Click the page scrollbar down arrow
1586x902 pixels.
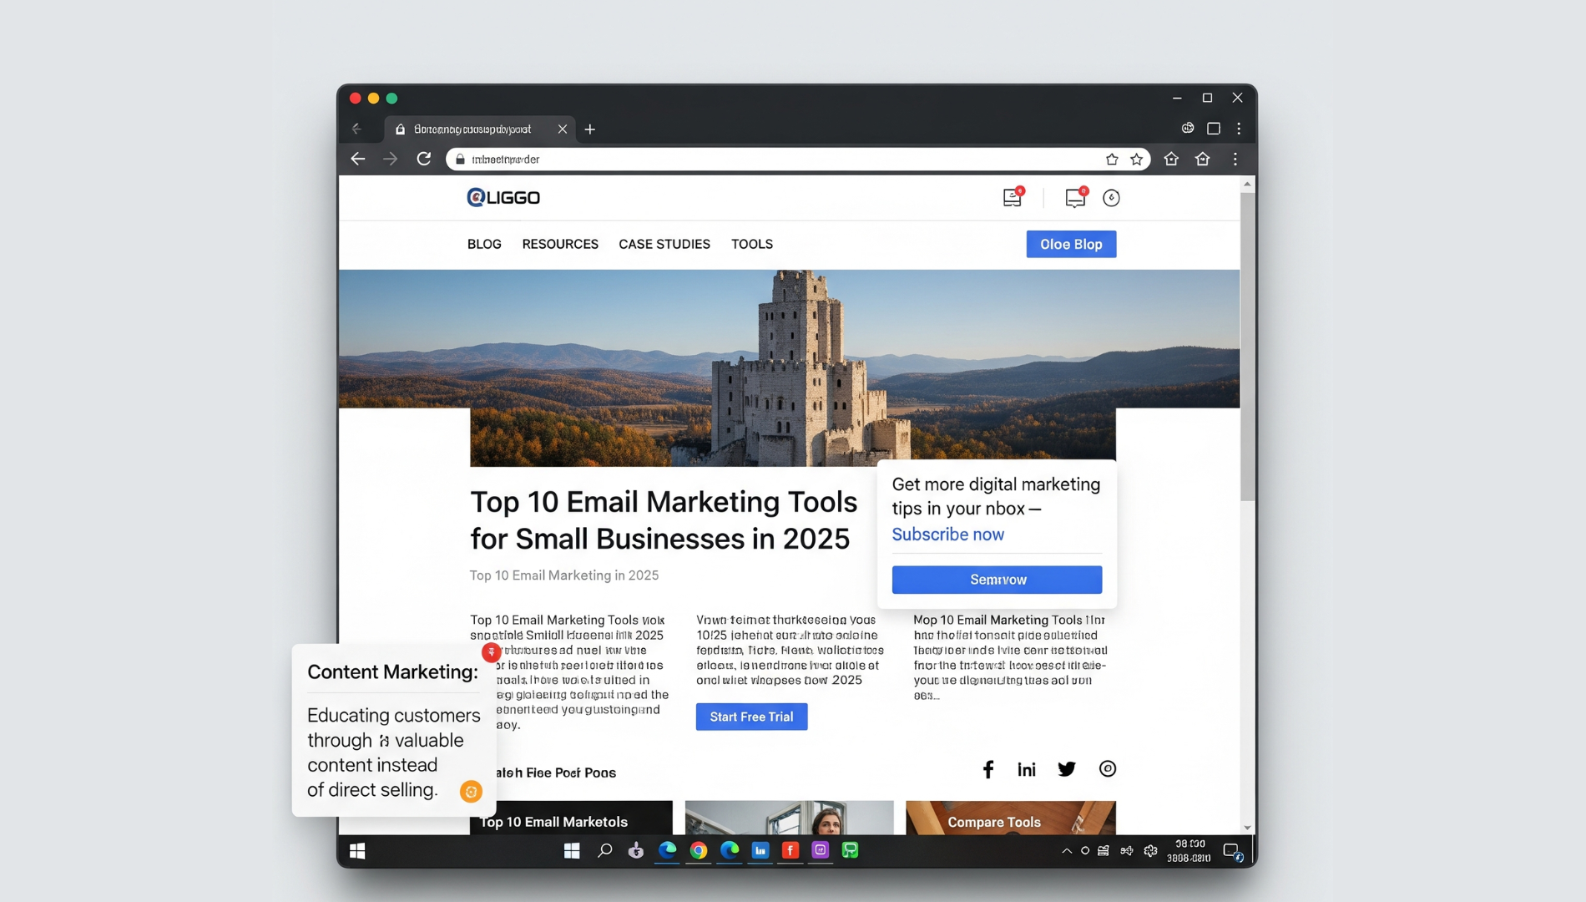1247,828
